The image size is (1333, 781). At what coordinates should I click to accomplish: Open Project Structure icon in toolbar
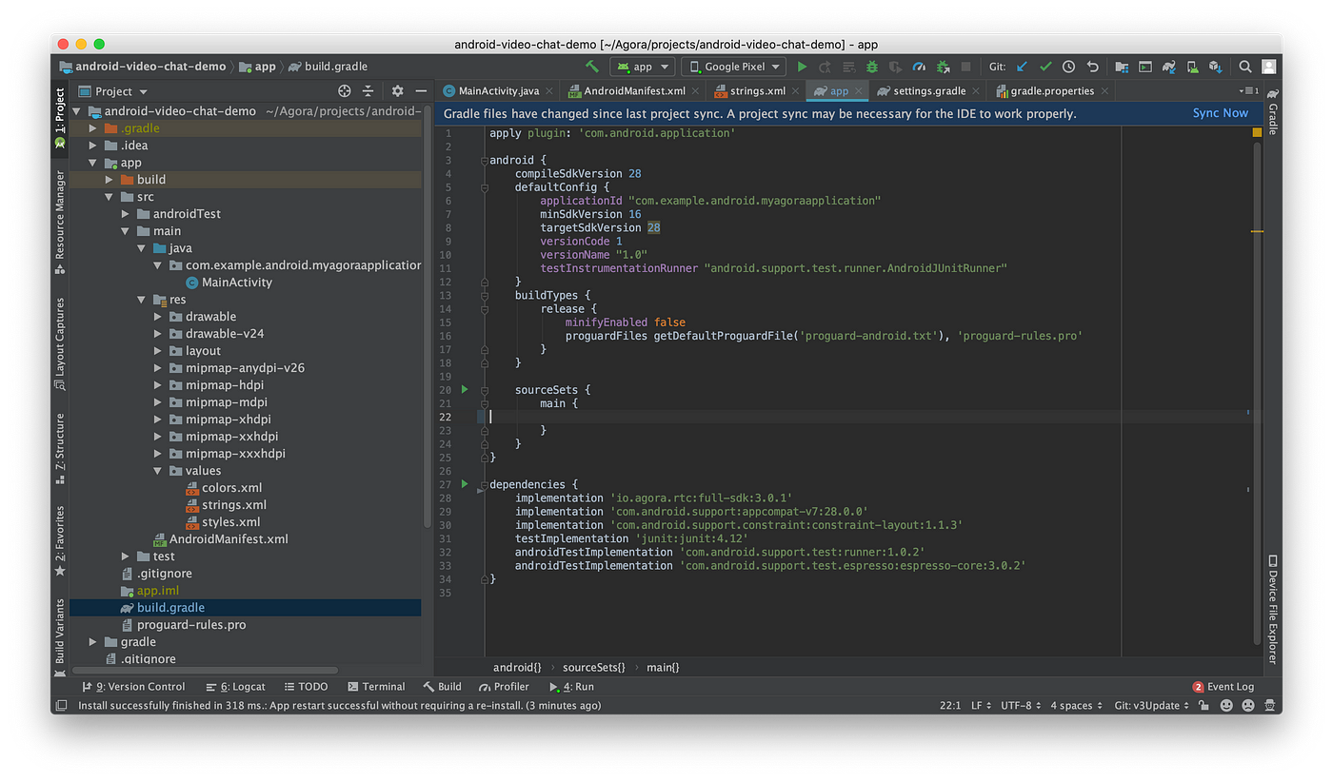pyautogui.click(x=1122, y=67)
